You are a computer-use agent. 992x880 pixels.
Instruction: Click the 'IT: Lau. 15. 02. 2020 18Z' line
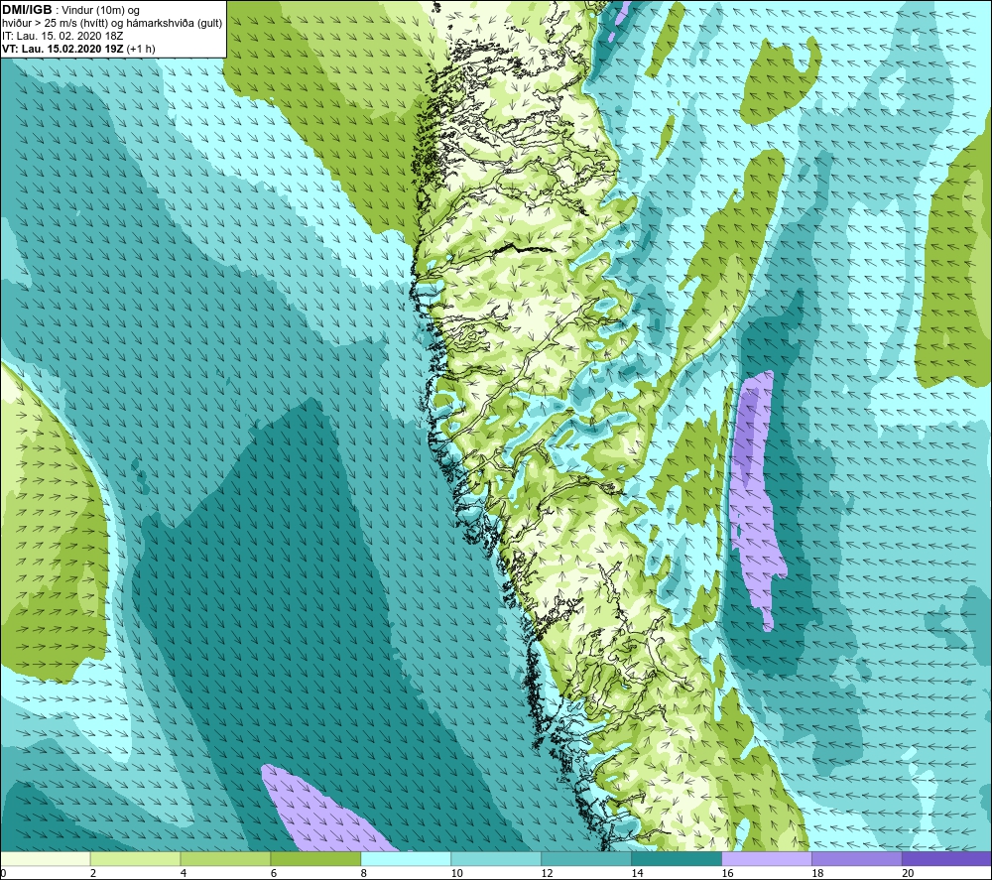coord(62,36)
